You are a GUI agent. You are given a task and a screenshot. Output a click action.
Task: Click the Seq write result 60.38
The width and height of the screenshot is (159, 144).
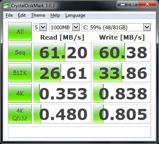[x=122, y=52]
